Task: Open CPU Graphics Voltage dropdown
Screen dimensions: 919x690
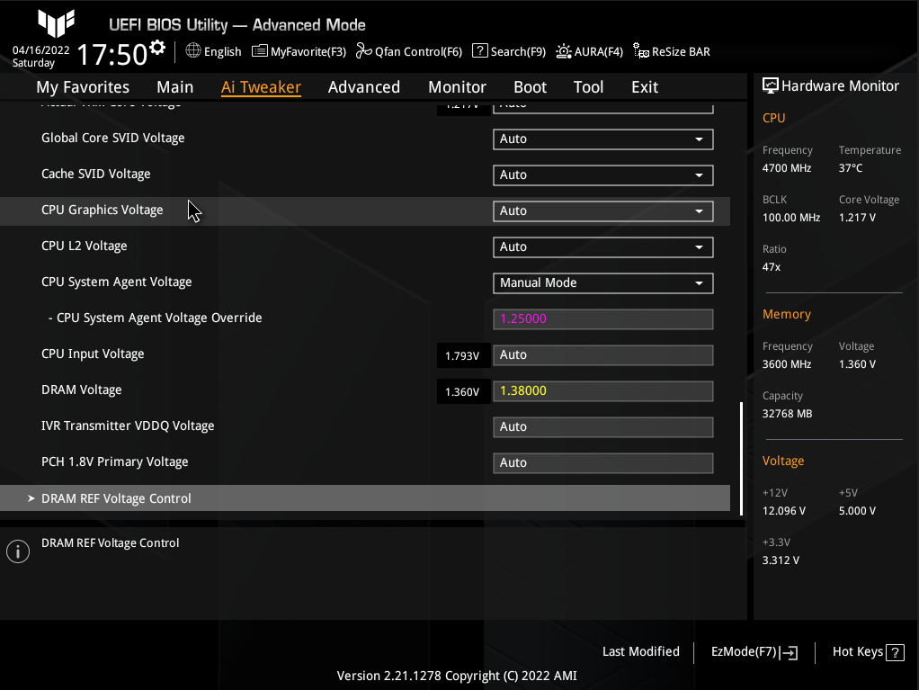Action: point(603,211)
